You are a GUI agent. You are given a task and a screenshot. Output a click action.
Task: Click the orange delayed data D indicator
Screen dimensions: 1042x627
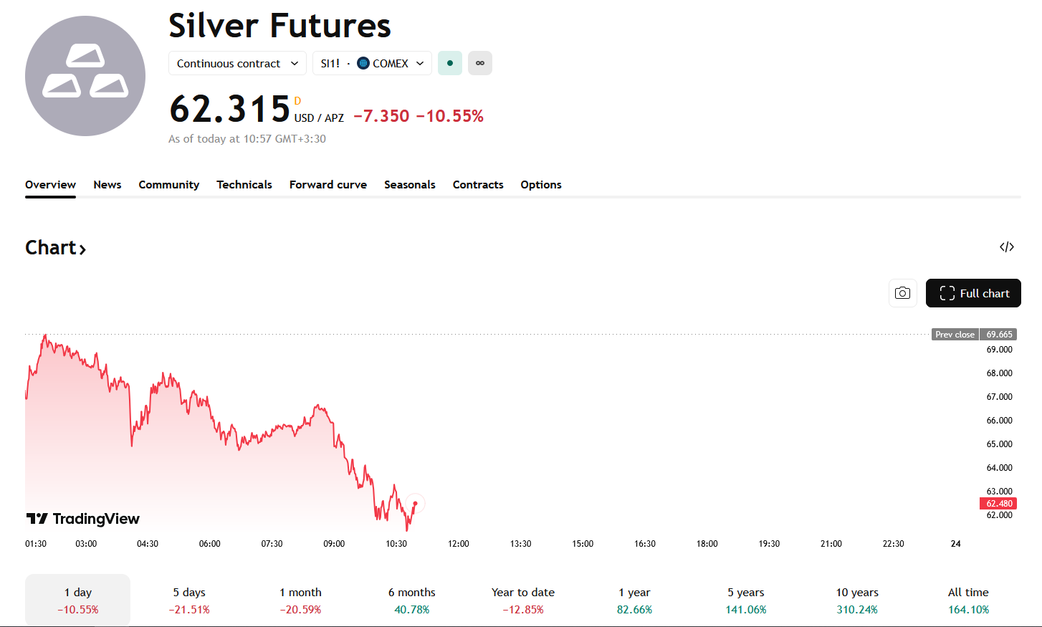pos(297,101)
